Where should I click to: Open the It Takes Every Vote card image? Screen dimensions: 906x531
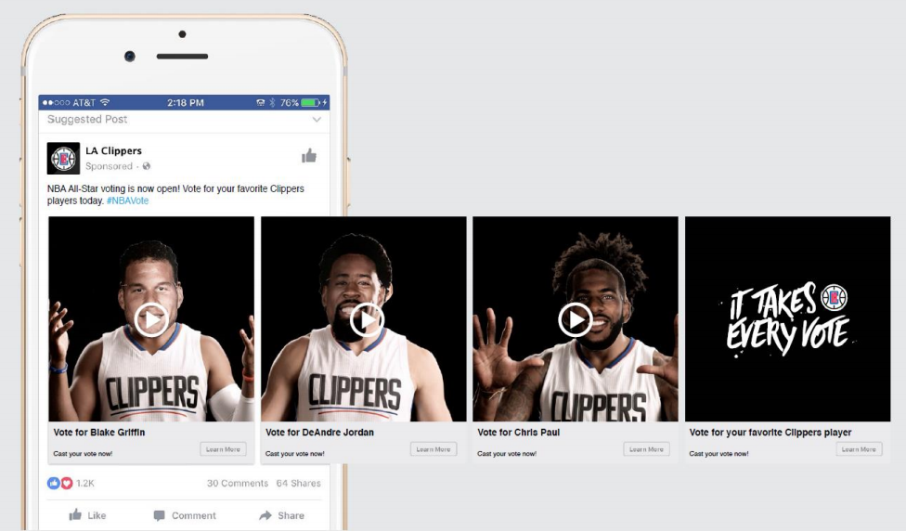[x=787, y=319]
